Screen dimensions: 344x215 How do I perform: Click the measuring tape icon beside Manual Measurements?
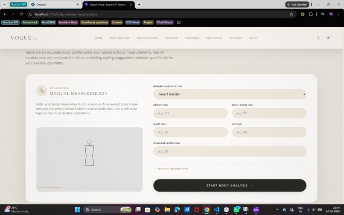[x=41, y=91]
